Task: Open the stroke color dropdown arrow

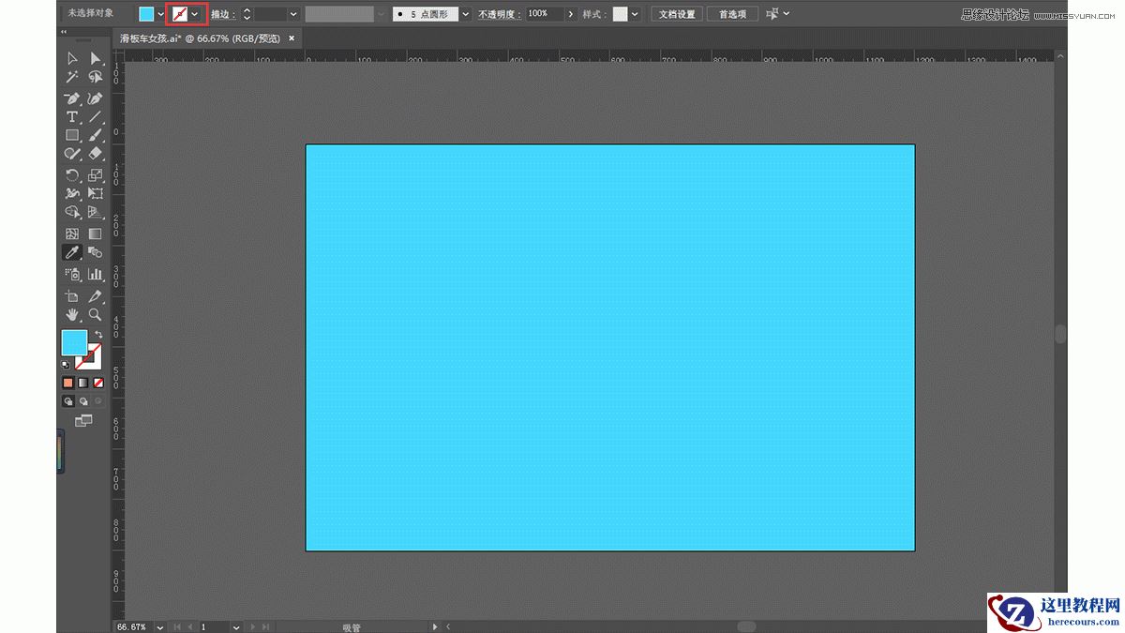Action: click(195, 14)
